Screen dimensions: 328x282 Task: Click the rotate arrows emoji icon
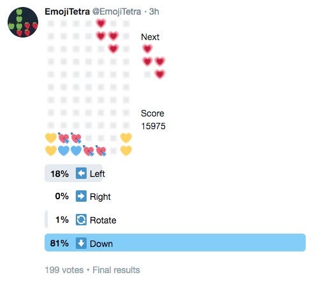pos(81,220)
